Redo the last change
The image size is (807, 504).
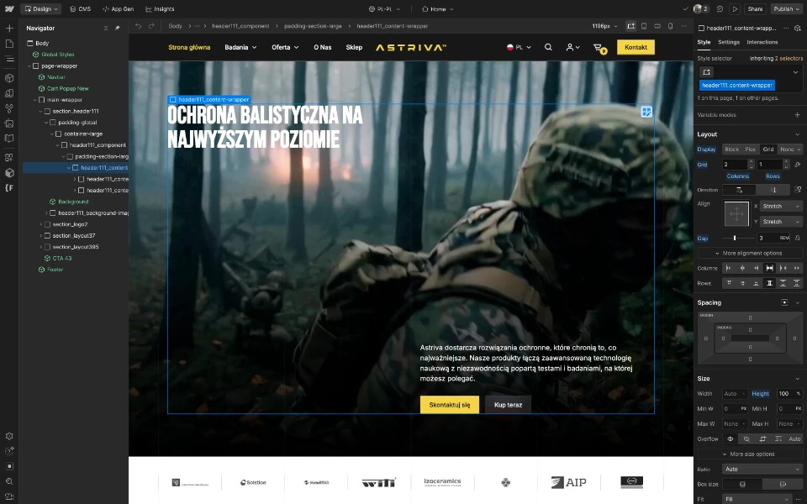coord(151,26)
